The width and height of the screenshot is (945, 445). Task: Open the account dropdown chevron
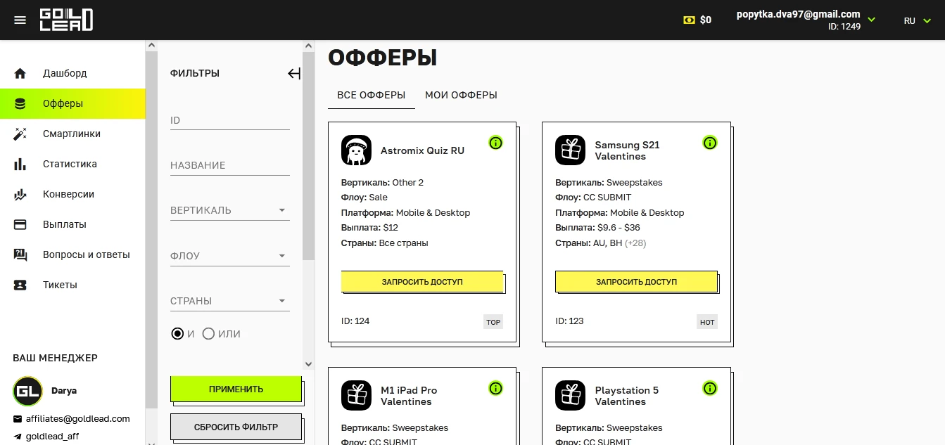point(871,20)
